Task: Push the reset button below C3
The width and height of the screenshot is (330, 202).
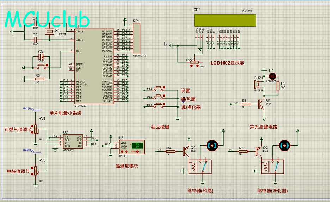Action: coord(42,67)
